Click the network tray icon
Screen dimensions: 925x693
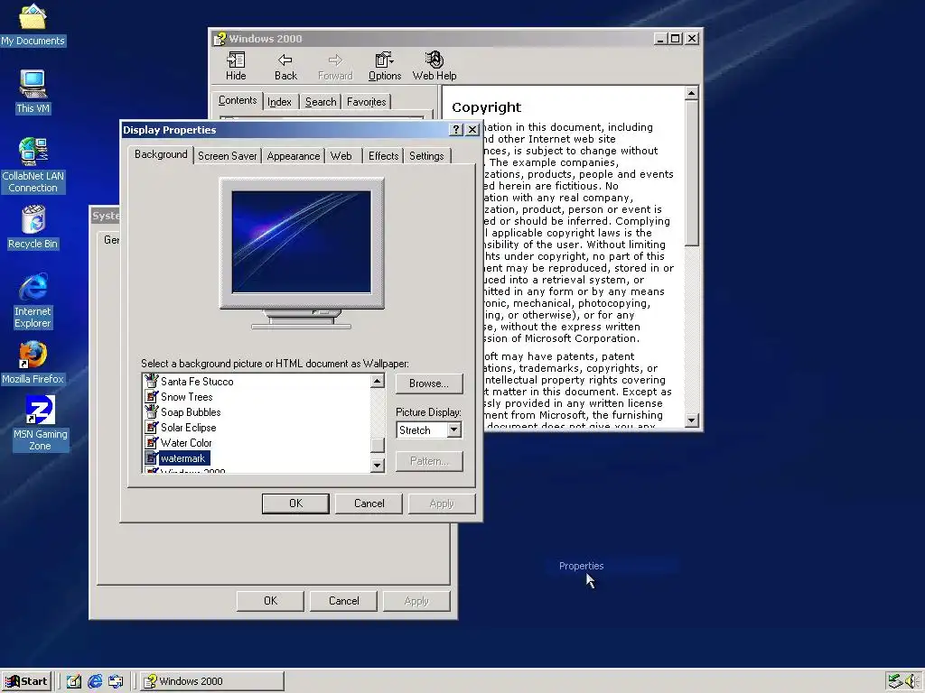895,681
